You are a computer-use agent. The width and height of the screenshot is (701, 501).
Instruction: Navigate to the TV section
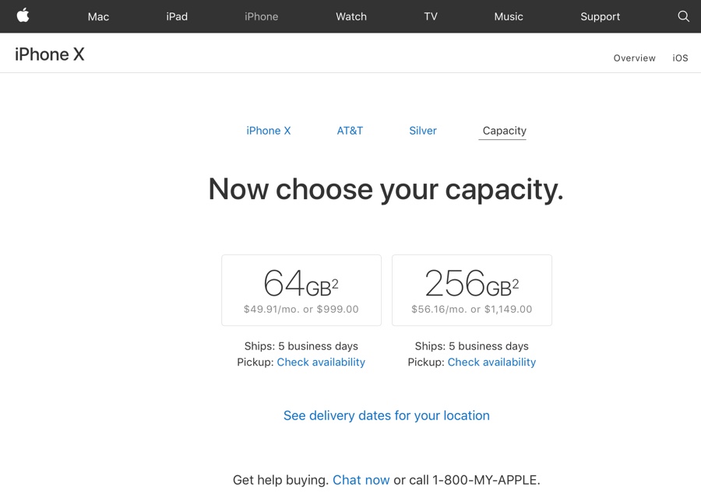431,16
